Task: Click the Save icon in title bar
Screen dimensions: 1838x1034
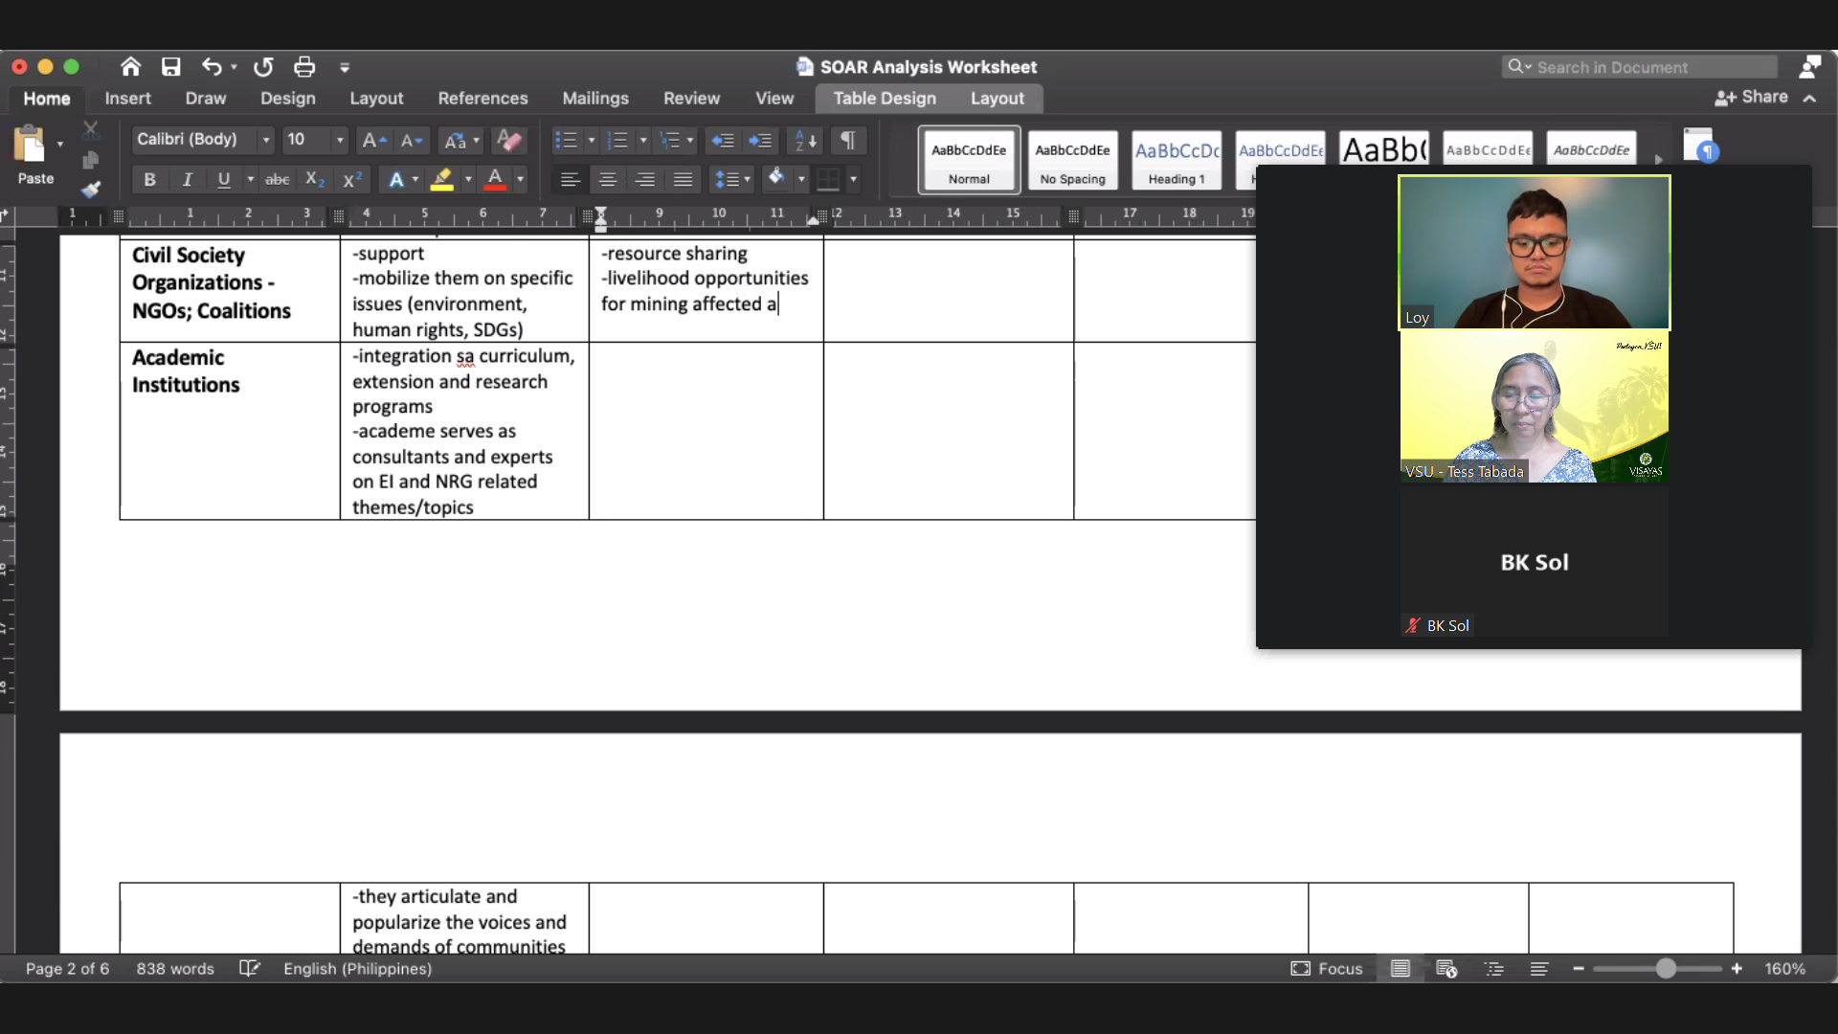Action: (x=170, y=67)
